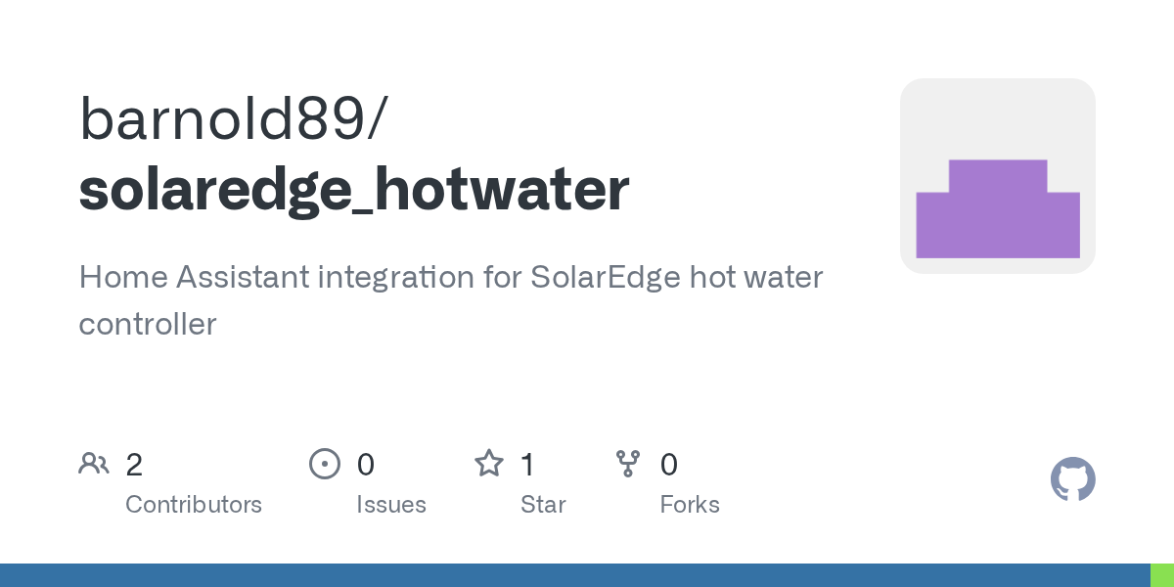This screenshot has height=587, width=1174.
Task: Click the blue language bar segment
Action: [574, 575]
